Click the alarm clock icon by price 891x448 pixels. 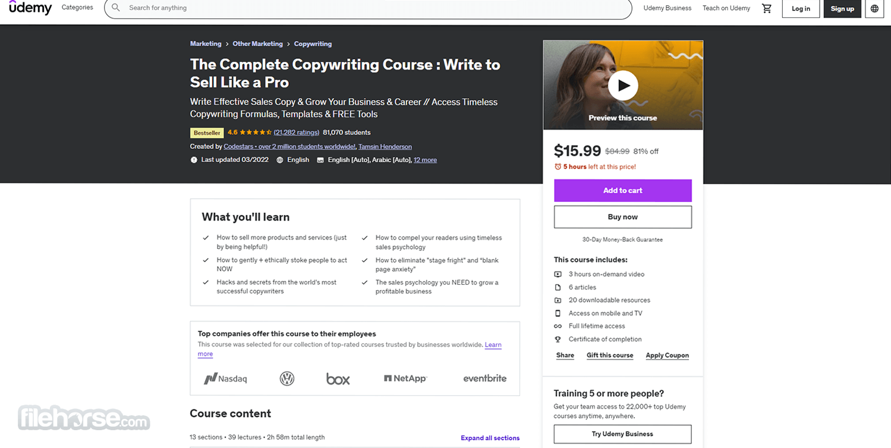558,166
